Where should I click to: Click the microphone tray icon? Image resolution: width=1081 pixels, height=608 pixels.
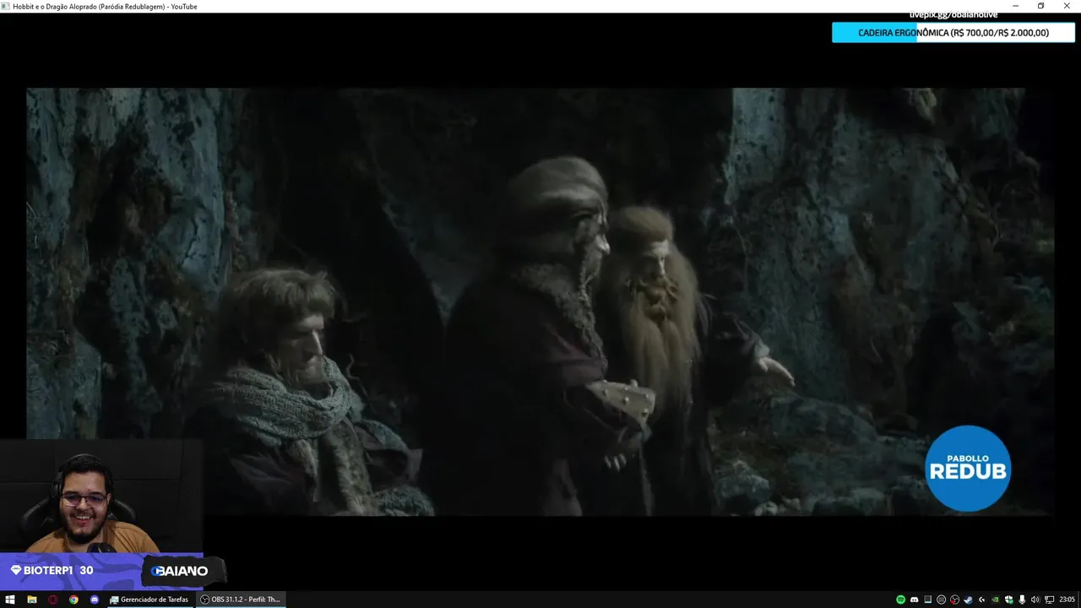click(1022, 600)
